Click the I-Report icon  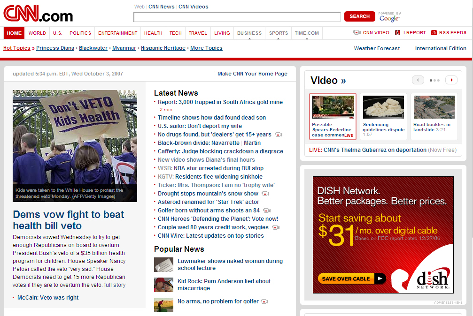(x=397, y=32)
